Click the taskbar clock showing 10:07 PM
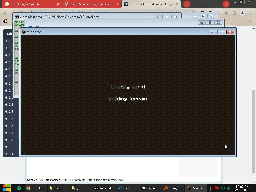The width and height of the screenshot is (256, 192). [x=242, y=188]
